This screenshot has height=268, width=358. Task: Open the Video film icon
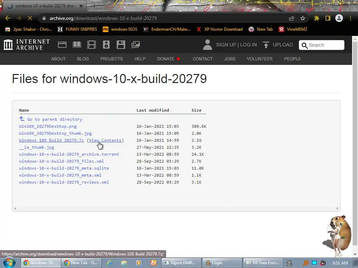click(x=92, y=45)
